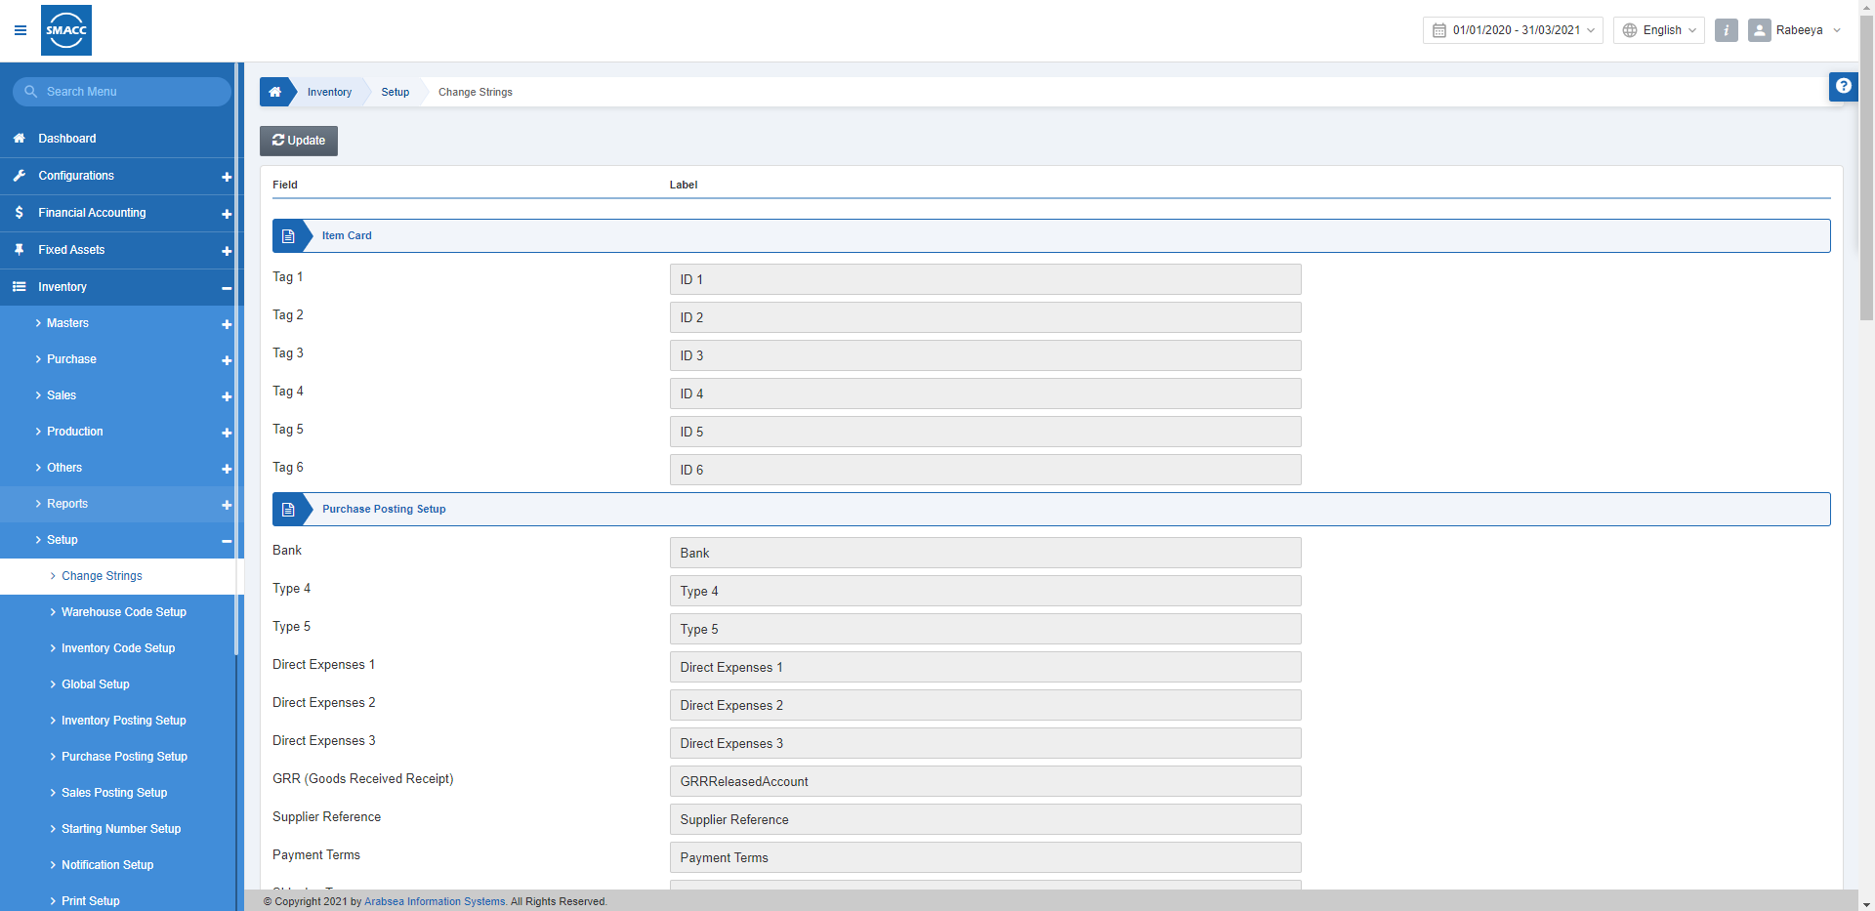Click the Update button
This screenshot has height=911, width=1875.
pos(299,141)
